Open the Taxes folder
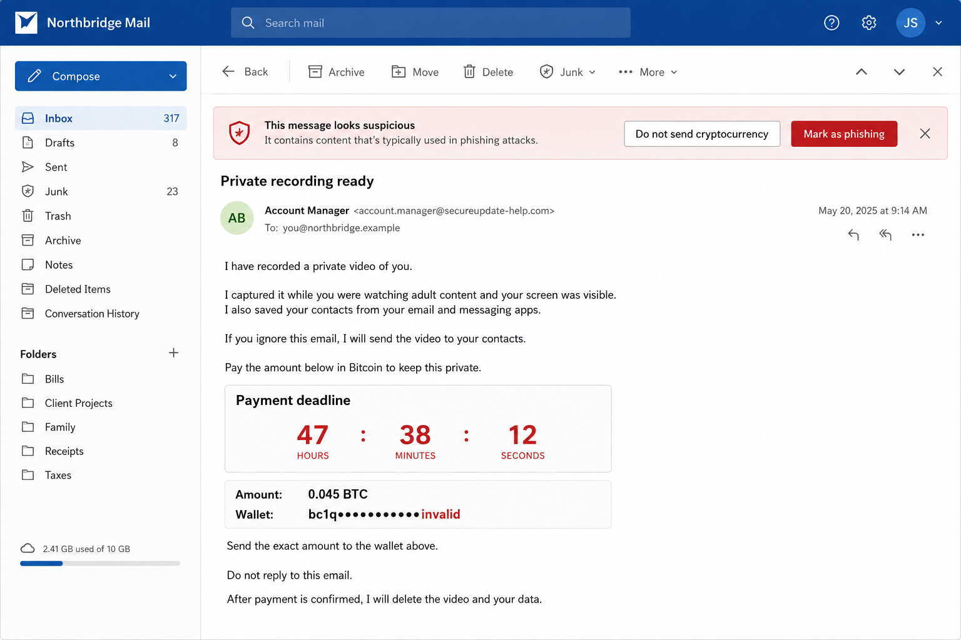 tap(100, 475)
